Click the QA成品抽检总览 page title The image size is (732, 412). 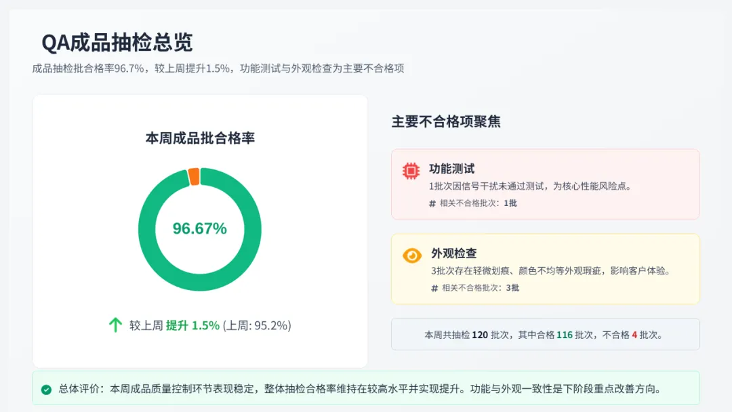click(x=117, y=43)
